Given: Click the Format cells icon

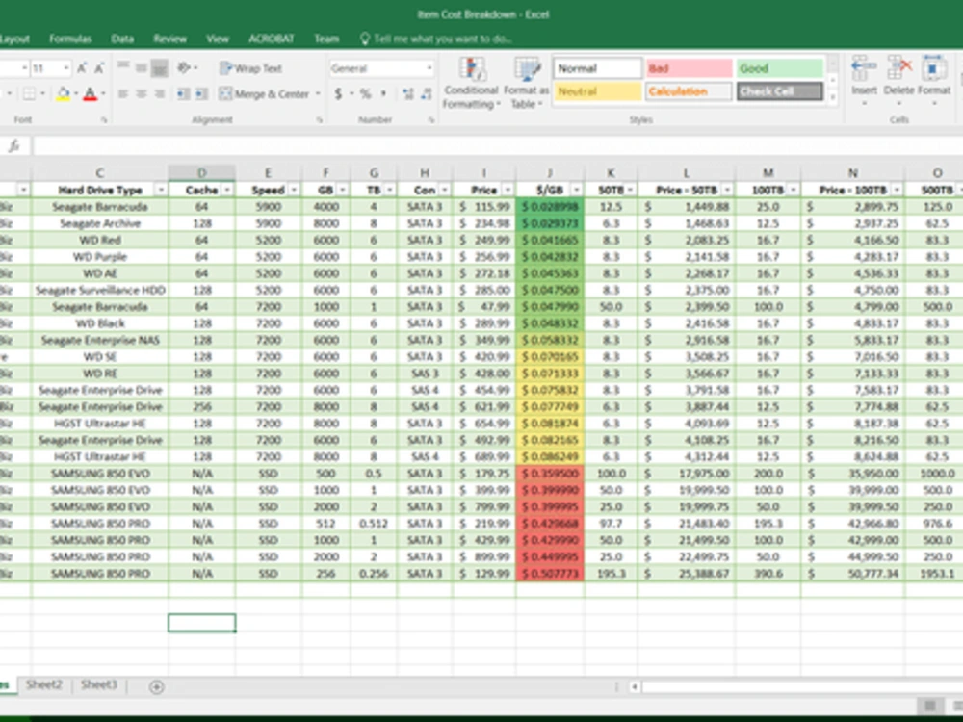Looking at the screenshot, I should click(x=933, y=80).
